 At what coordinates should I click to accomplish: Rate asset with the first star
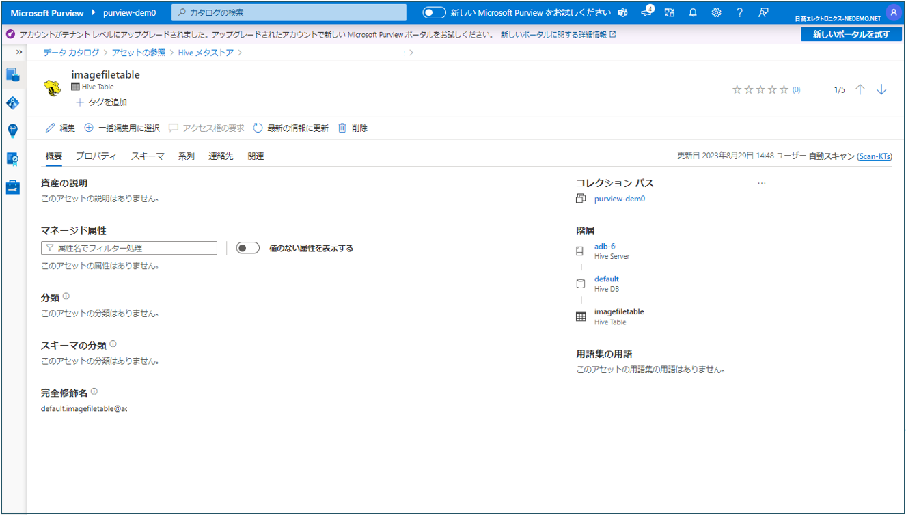[x=737, y=89]
